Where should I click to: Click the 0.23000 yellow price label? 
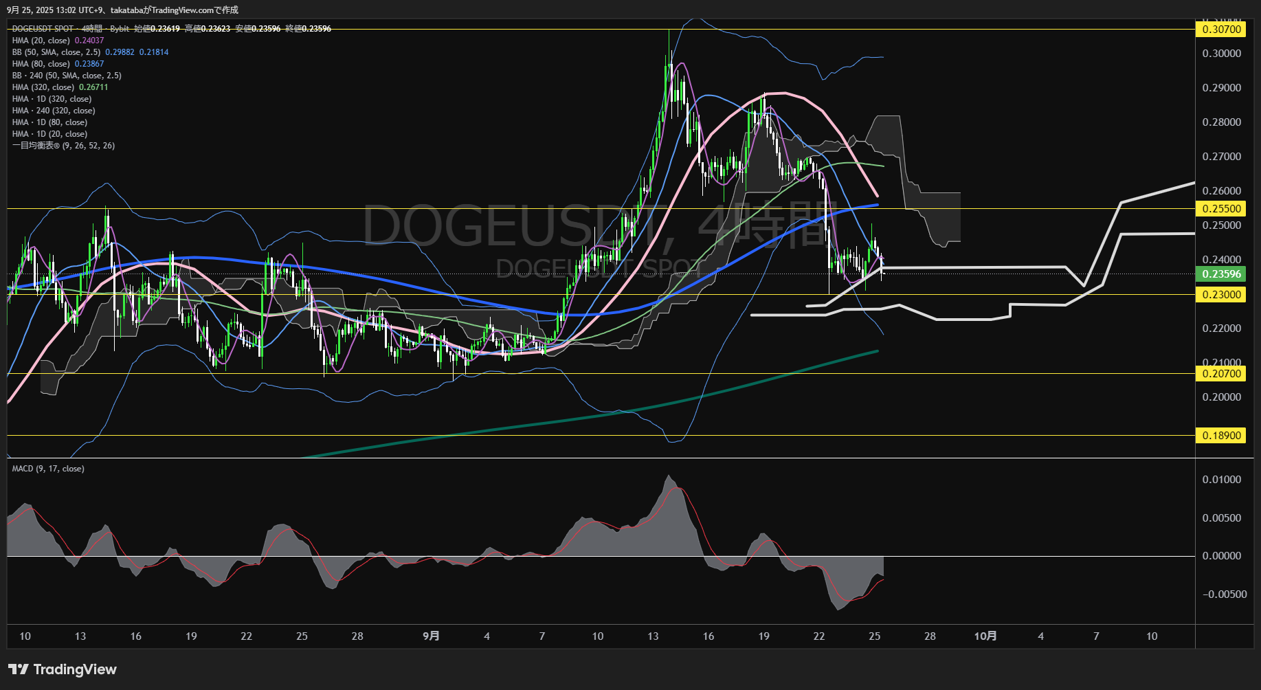[x=1221, y=294]
